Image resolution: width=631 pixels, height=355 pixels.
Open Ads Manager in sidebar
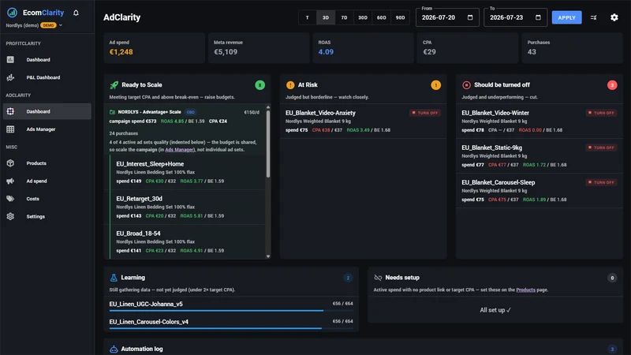pos(47,129)
